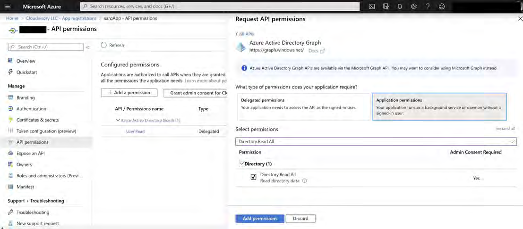523x229 pixels.
Task: Click the Overview icon in sidebar
Action: 10,61
